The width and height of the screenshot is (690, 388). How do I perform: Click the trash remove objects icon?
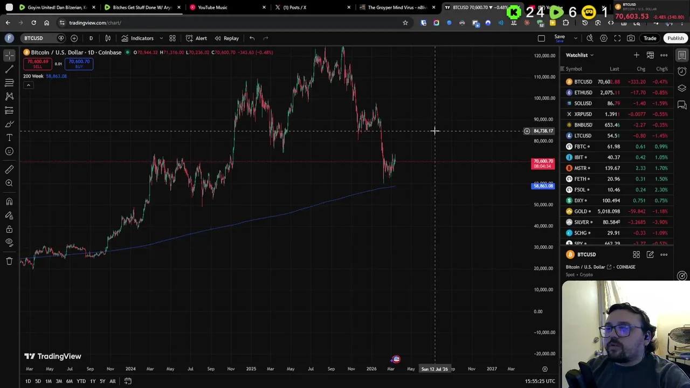tap(9, 261)
